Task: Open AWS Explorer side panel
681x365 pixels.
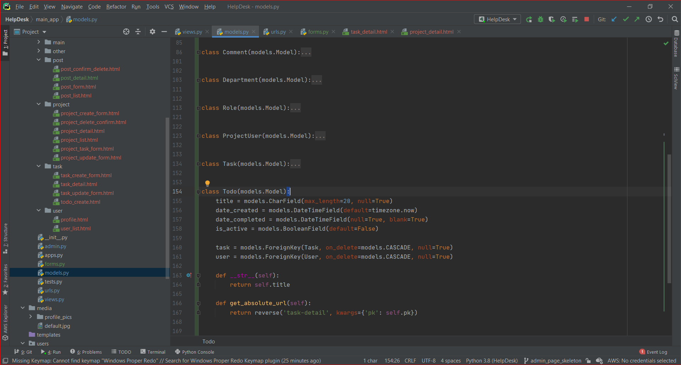Action: (x=5, y=322)
